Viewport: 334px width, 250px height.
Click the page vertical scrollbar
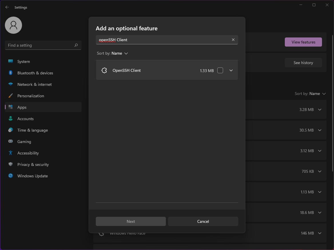coord(333,103)
